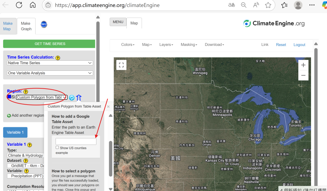The width and height of the screenshot is (327, 191).
Task: Open Custom Polygon from Table region dropdown
Action: pyautogui.click(x=42, y=97)
